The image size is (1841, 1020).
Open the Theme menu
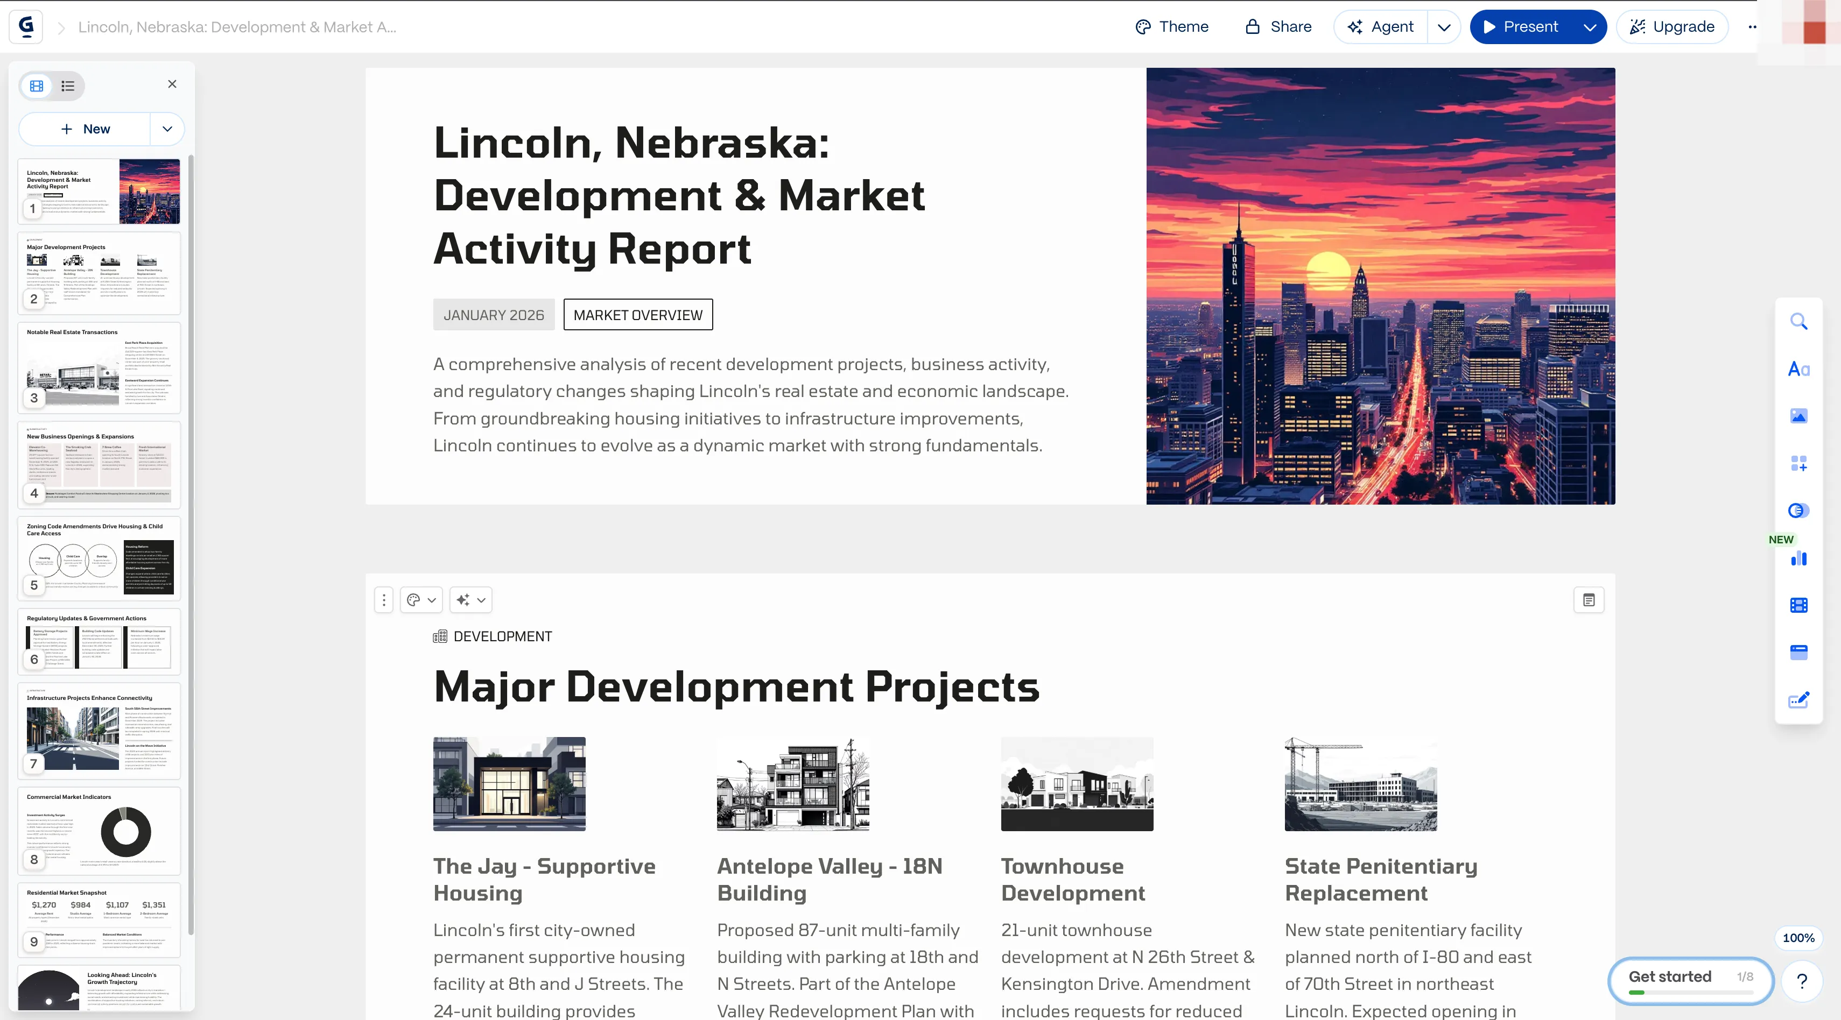1171,27
